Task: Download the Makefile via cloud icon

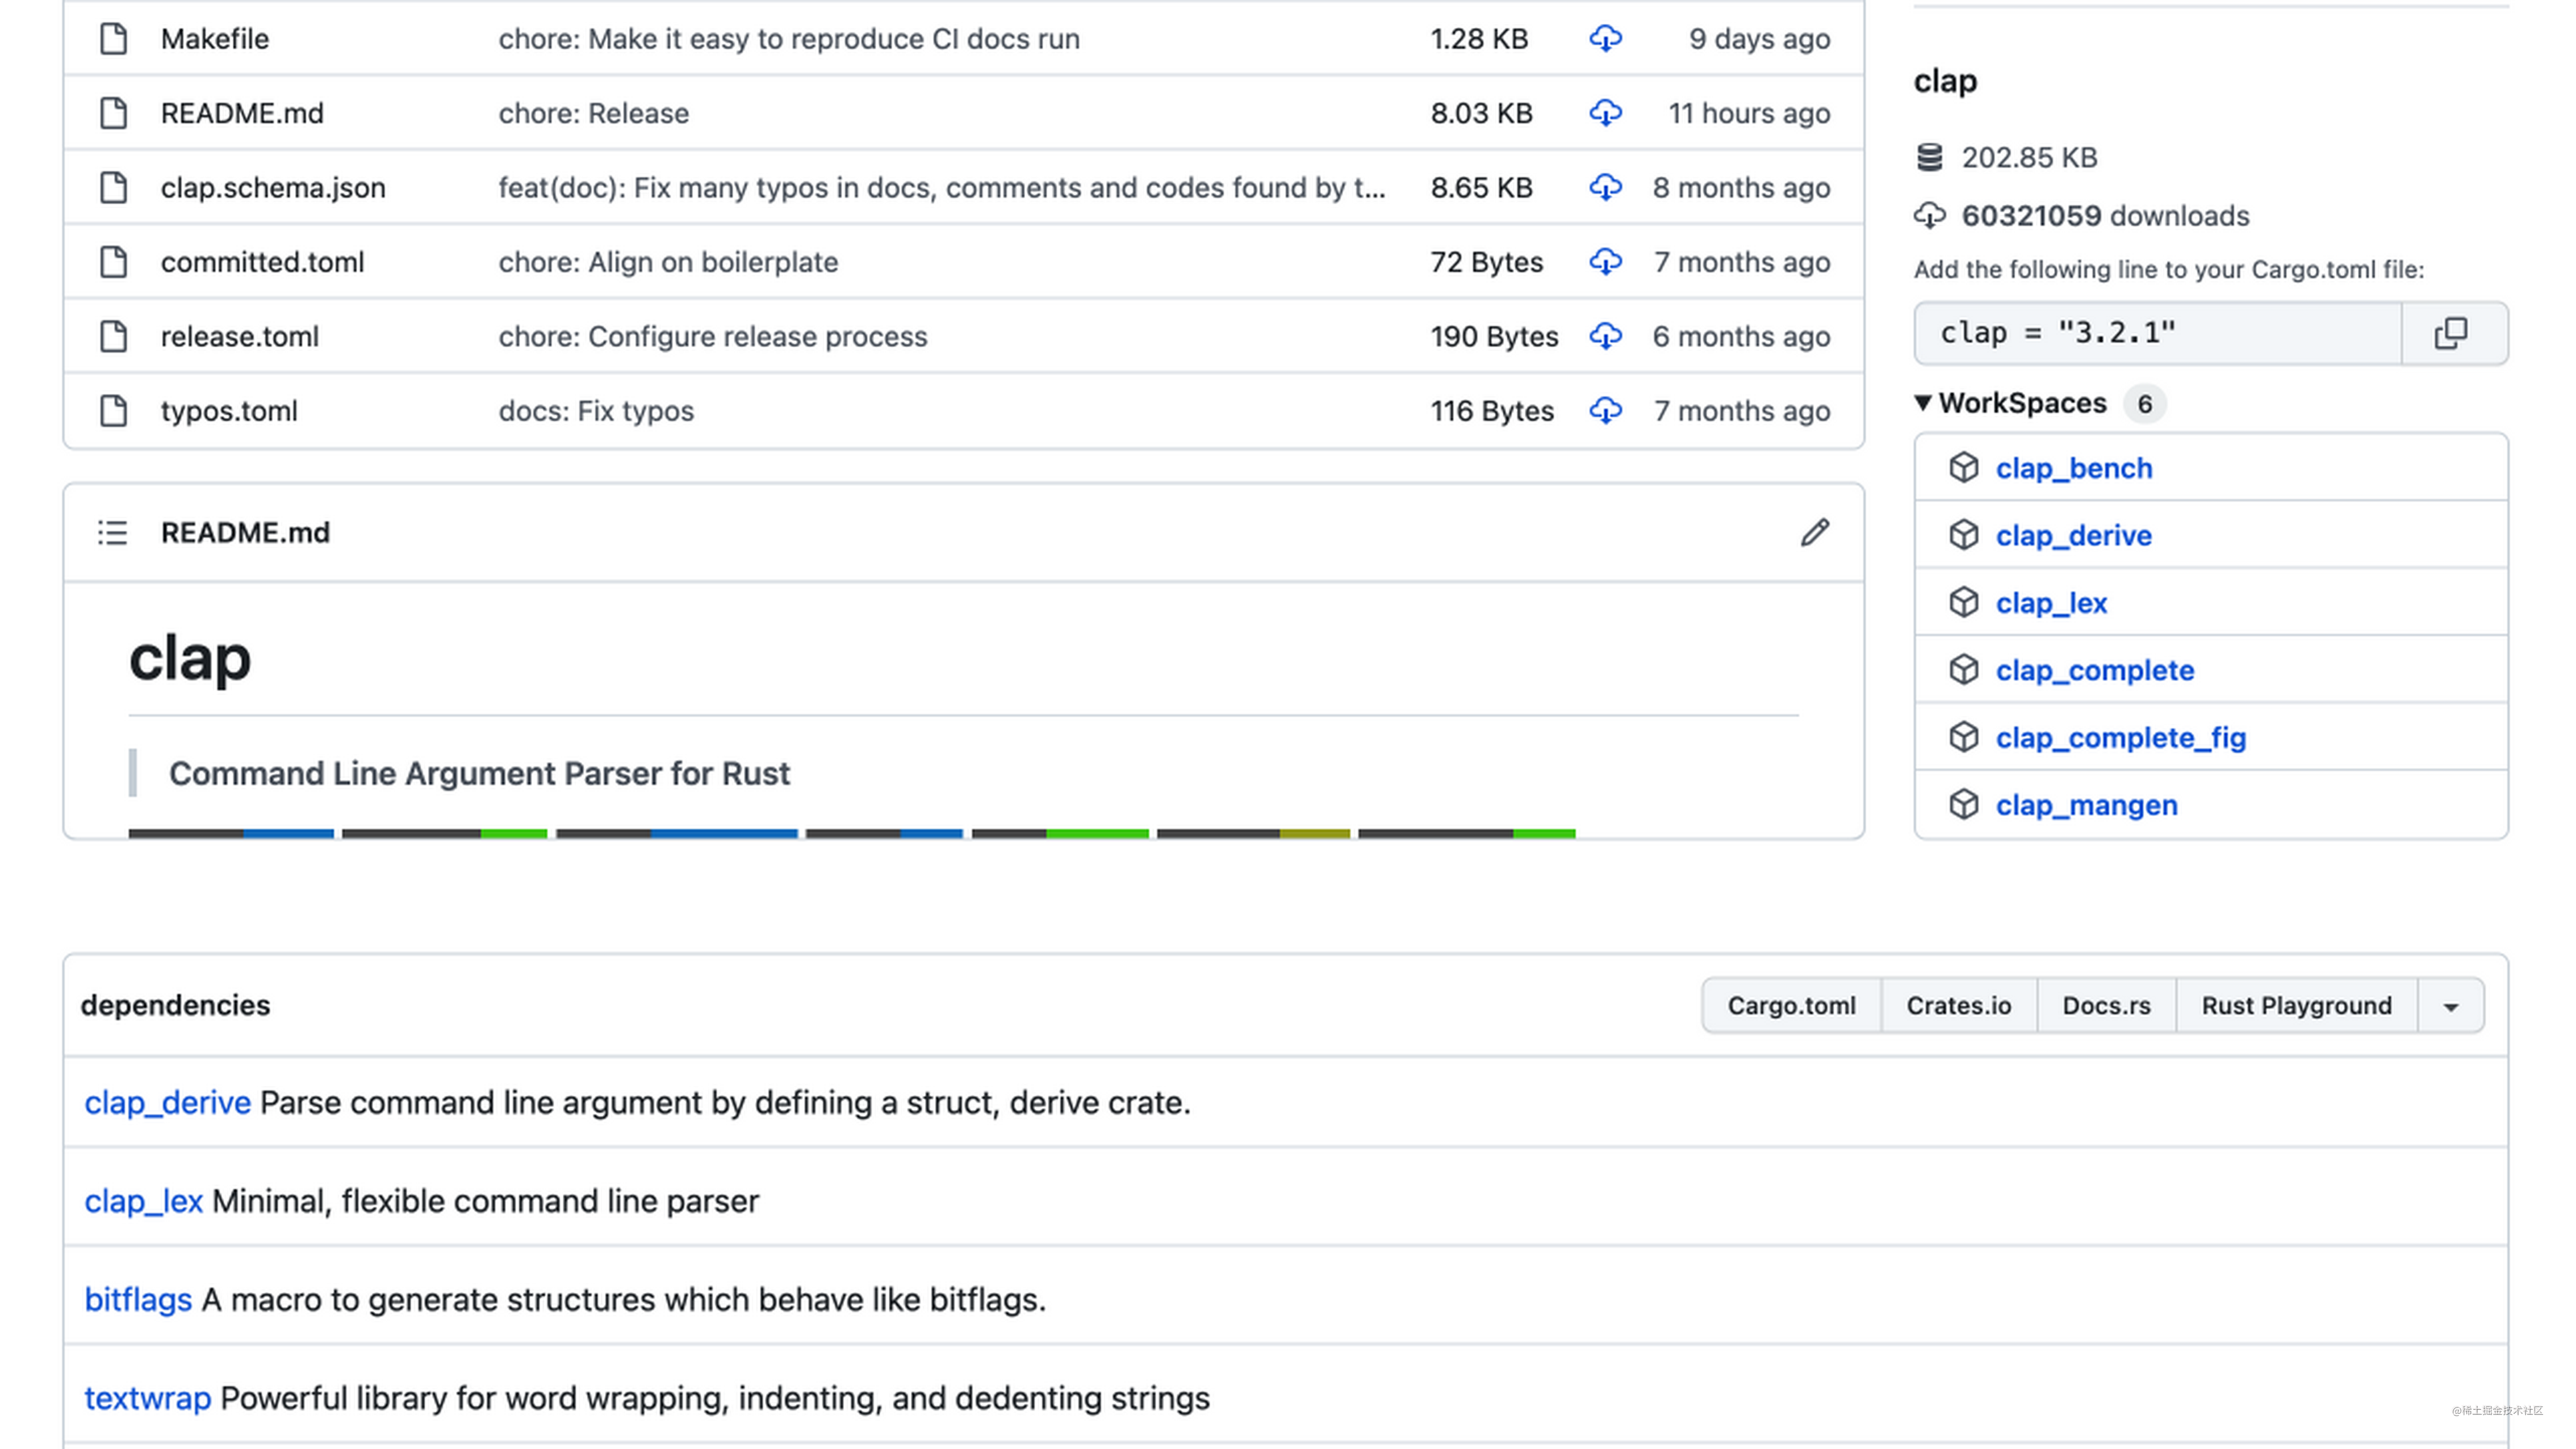Action: pyautogui.click(x=1605, y=39)
